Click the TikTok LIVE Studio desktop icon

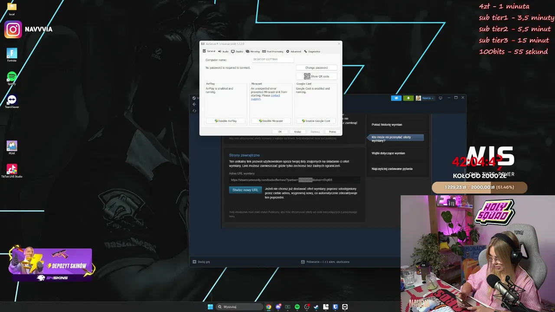click(x=12, y=171)
